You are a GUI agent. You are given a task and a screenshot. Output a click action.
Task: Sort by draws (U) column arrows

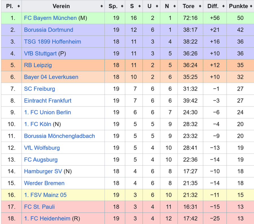157,6
